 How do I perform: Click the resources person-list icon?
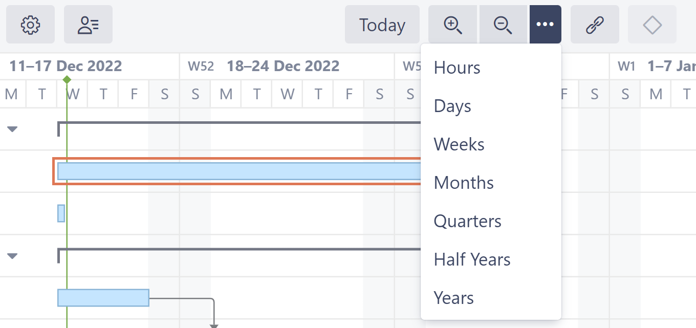pyautogui.click(x=88, y=25)
